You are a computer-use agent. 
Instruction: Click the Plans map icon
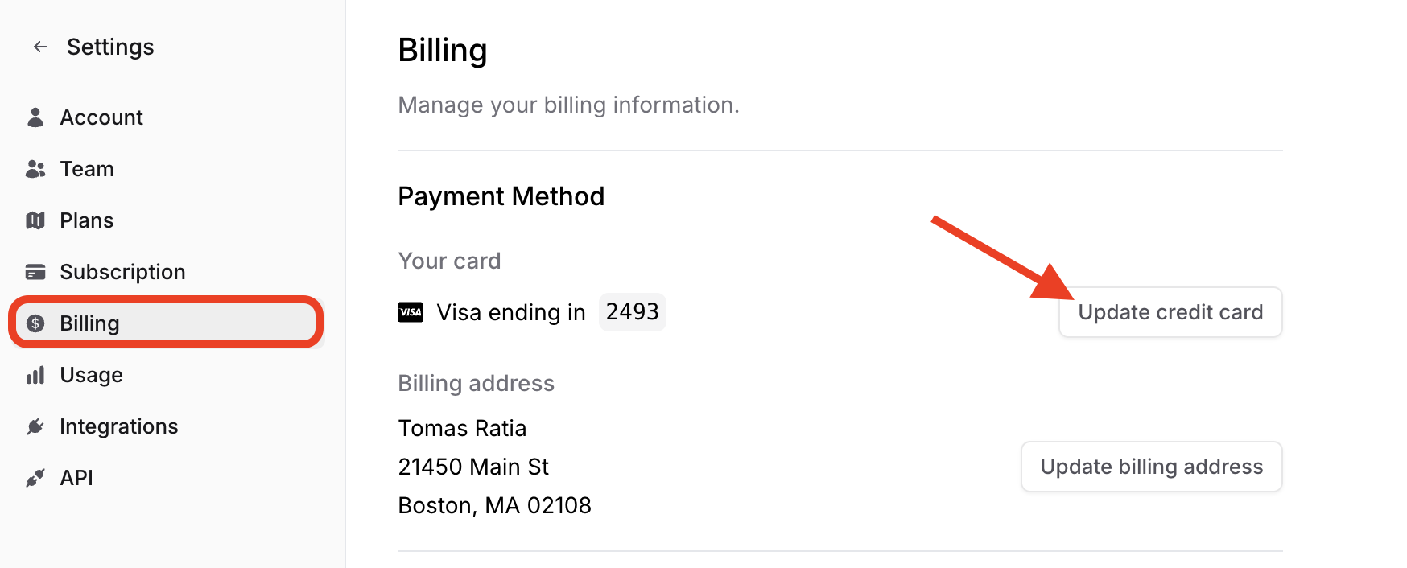[35, 220]
